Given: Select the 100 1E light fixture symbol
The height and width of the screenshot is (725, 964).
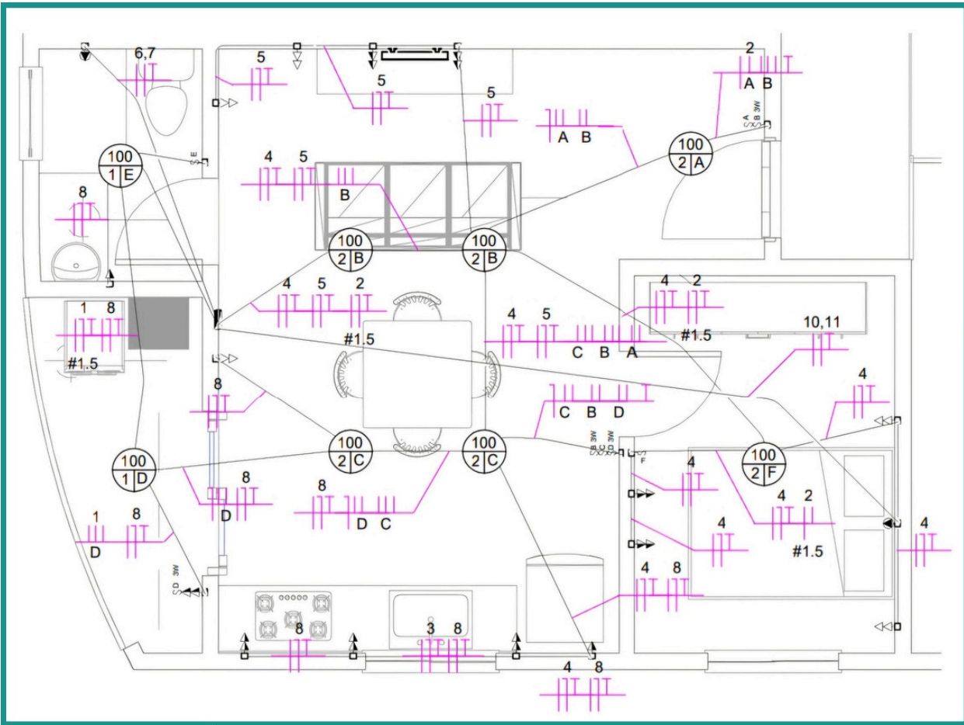Looking at the screenshot, I should point(121,165).
